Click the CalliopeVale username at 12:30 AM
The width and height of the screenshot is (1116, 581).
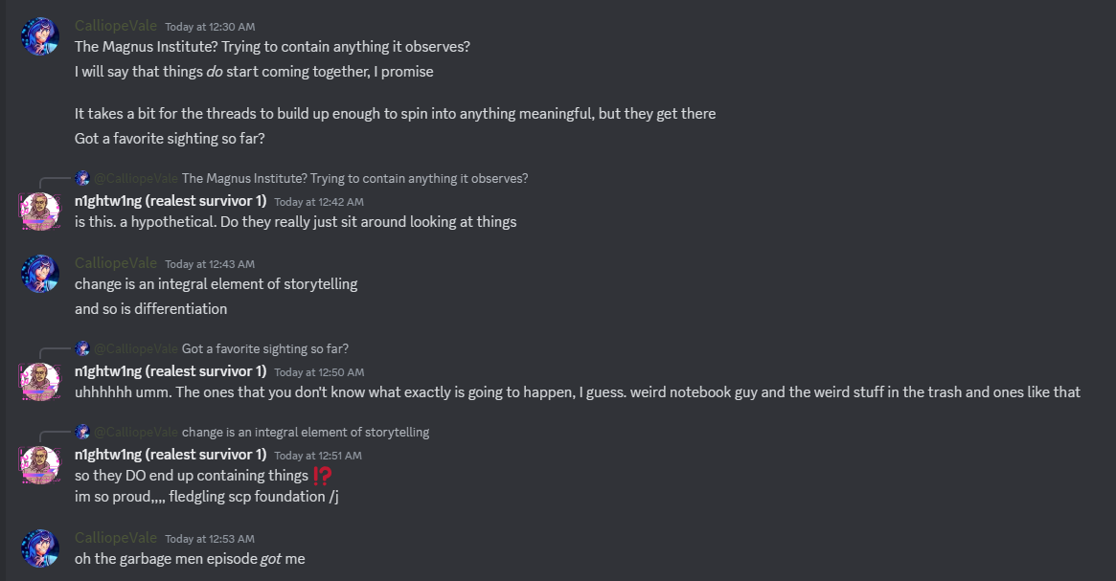click(x=116, y=26)
